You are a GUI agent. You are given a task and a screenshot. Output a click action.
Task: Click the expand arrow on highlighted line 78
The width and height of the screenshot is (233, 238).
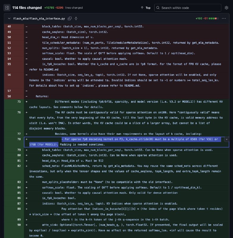click(x=226, y=139)
